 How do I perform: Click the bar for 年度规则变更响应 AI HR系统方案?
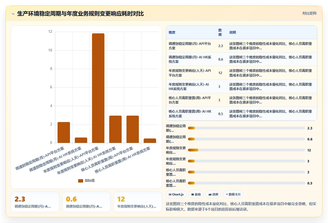coord(115,129)
